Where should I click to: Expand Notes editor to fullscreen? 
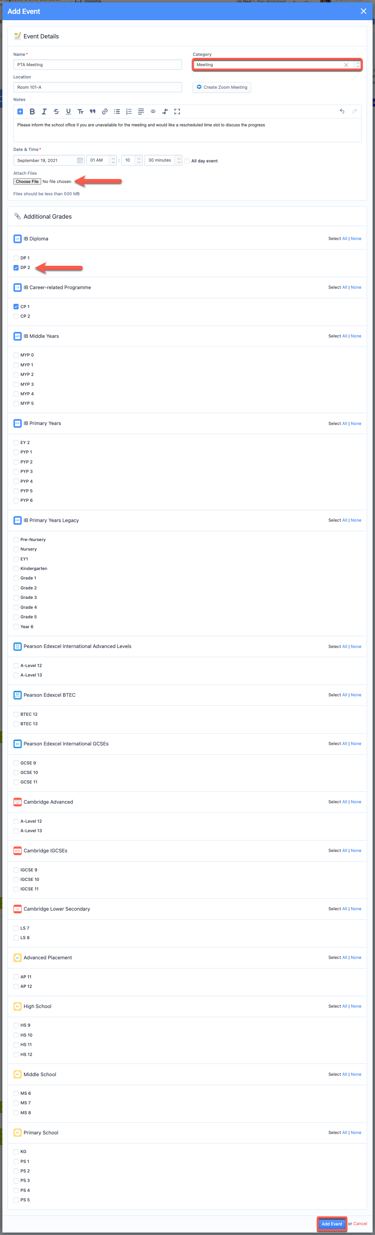click(x=177, y=112)
